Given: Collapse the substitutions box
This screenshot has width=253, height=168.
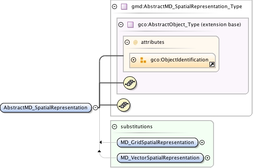Looking at the screenshot, I should (x=114, y=127).
